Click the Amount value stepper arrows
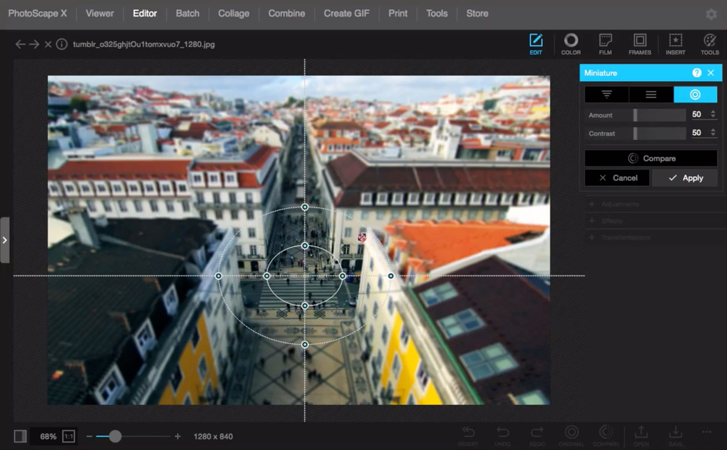 (713, 114)
